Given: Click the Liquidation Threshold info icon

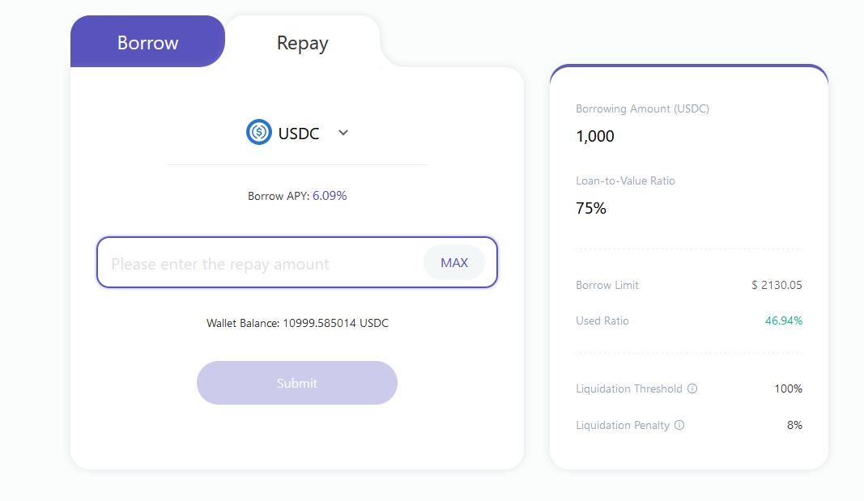Looking at the screenshot, I should [692, 388].
